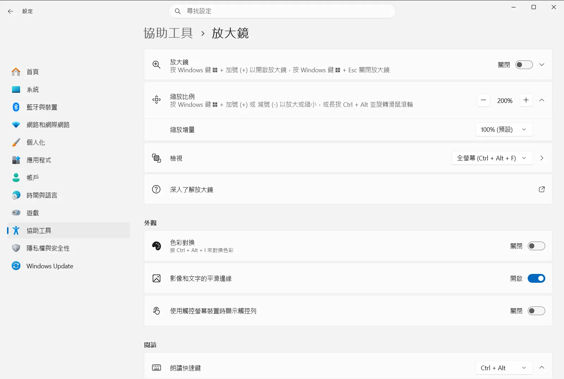Click the search magnifier icon

point(178,11)
